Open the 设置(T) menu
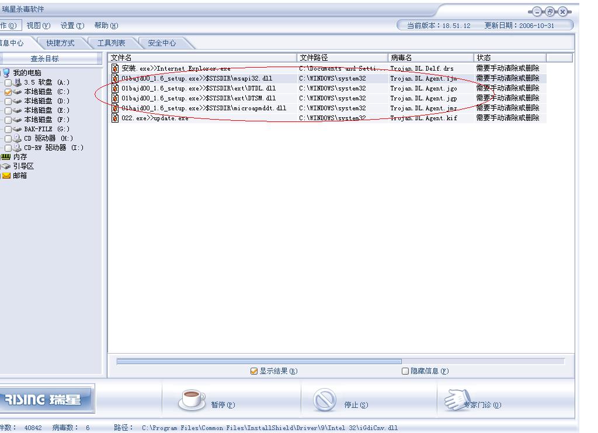The height and width of the screenshot is (433, 598). [72, 26]
